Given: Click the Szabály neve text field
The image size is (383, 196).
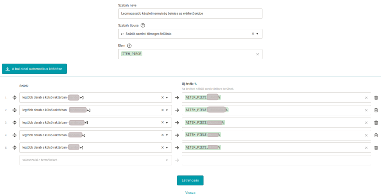Looking at the screenshot, I should click(190, 13).
